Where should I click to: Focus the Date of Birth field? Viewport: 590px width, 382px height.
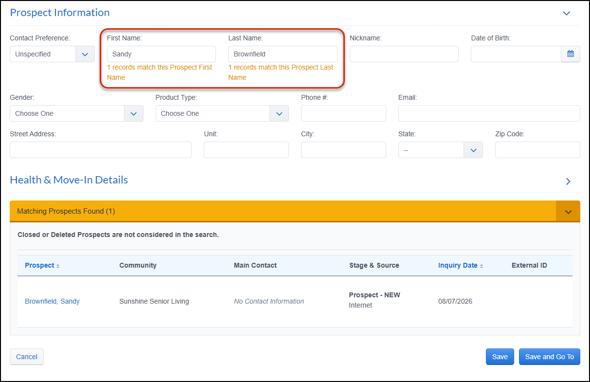[516, 54]
